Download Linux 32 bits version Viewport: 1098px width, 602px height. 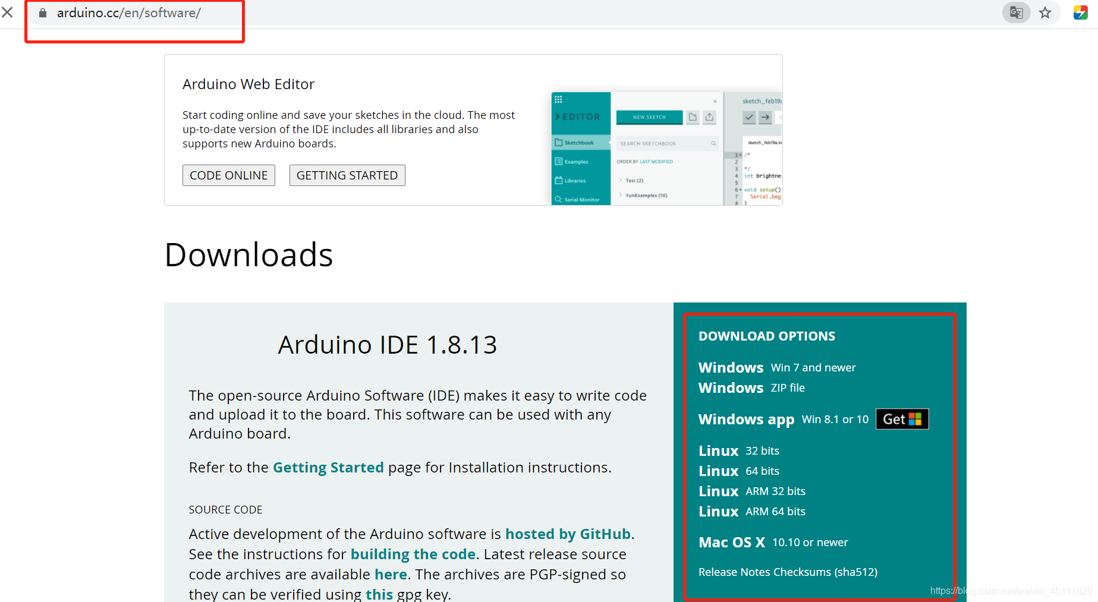point(739,450)
